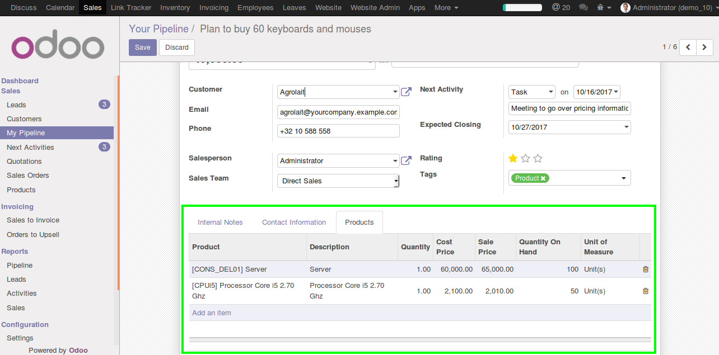This screenshot has width=719, height=355.
Task: Open the Salesperson external link icon
Action: point(407,161)
